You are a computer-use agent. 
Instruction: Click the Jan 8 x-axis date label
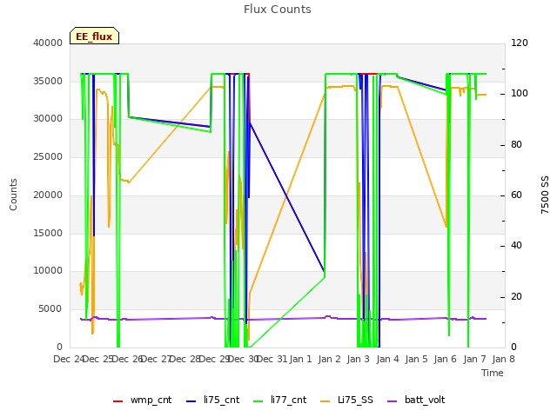tap(503, 359)
